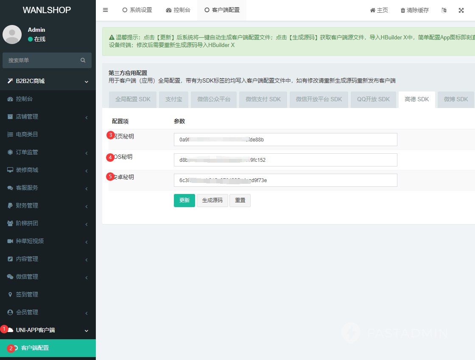Click the 在线 status text
The image size is (475, 360).
pos(40,39)
